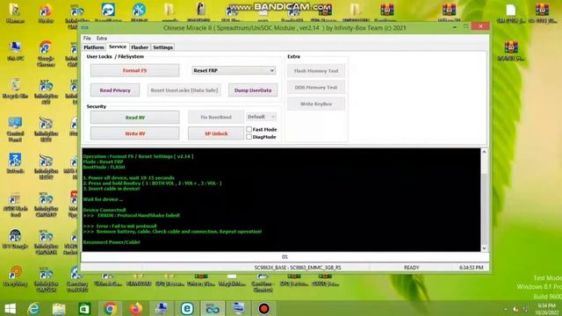562x316 pixels.
Task: Click status text SC9863X_BASE : SC9863_EMMC_3GB_RS
Action: (298, 268)
